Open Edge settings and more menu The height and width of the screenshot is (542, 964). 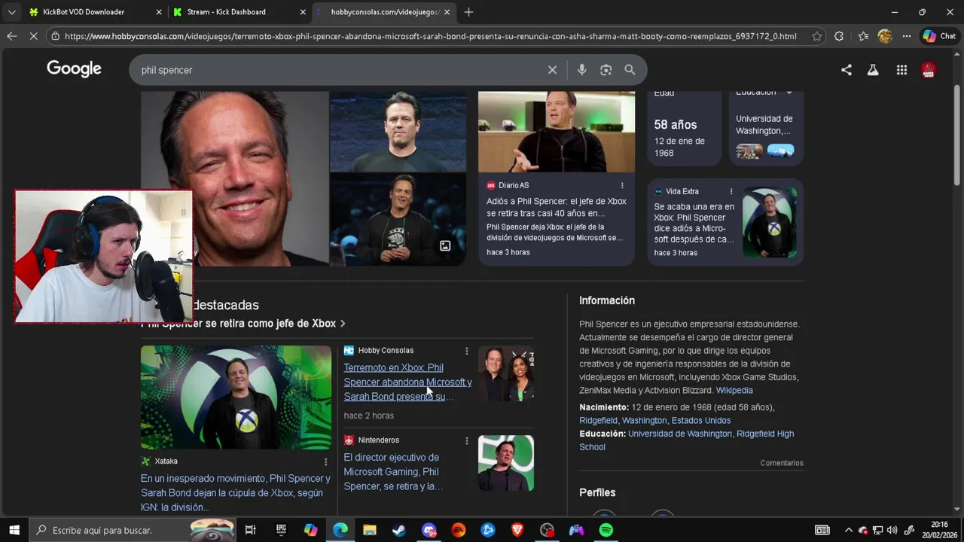point(907,36)
